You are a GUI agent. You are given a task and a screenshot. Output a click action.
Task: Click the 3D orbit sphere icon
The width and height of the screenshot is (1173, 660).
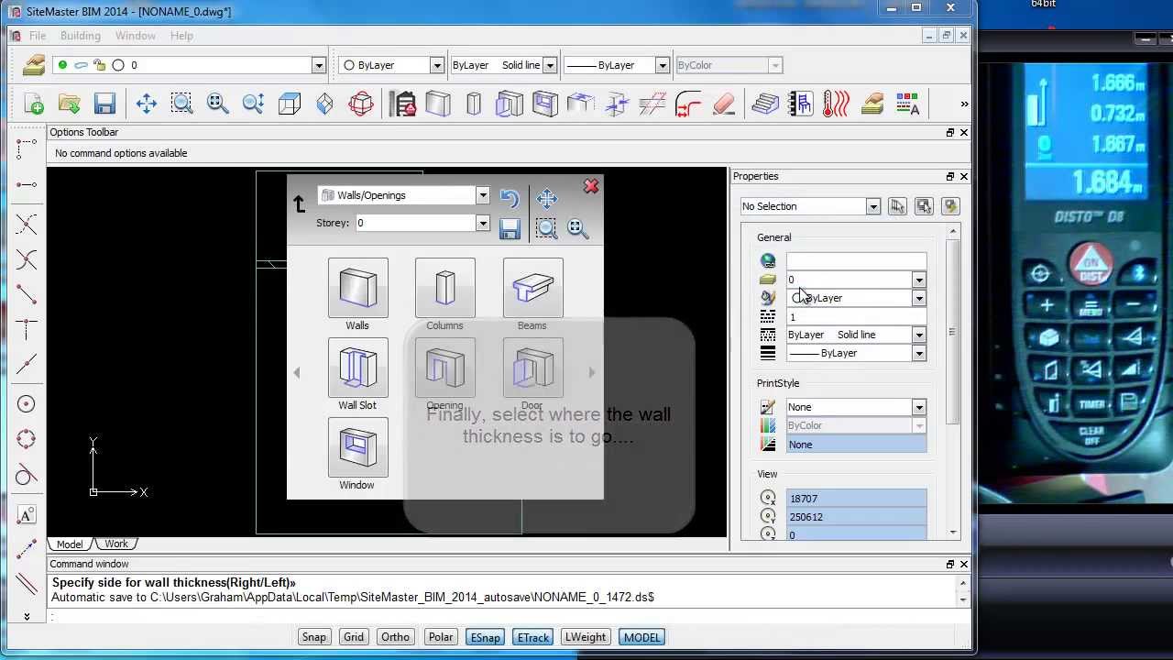[361, 104]
